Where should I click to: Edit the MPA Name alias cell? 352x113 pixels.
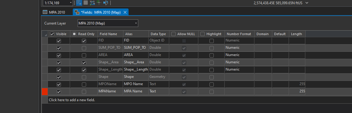(x=136, y=91)
